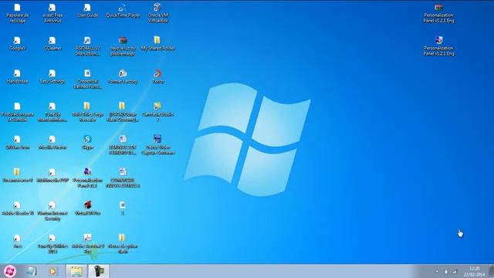Click the network signal tray icon
The height and width of the screenshot is (278, 494).
click(455, 271)
